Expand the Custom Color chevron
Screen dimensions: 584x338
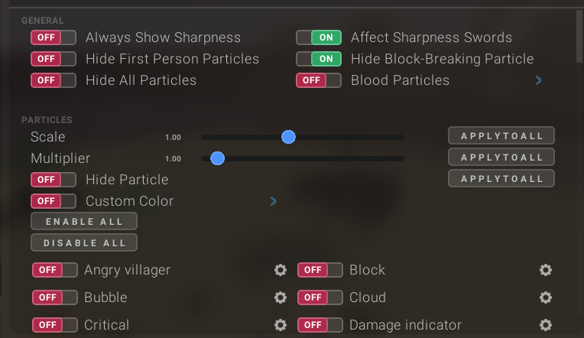(273, 202)
